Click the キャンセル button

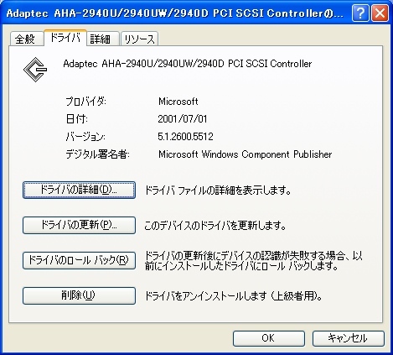pyautogui.click(x=349, y=338)
